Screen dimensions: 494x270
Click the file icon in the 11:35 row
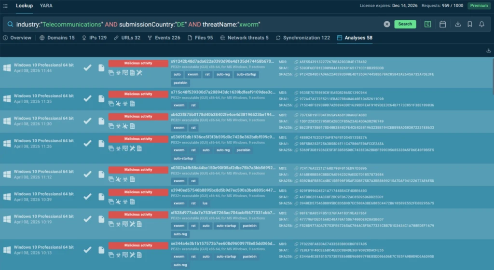(x=101, y=98)
